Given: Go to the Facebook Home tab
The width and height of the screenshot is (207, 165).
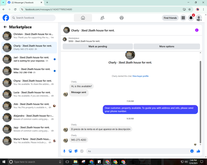Looking at the screenshot, I should pyautogui.click(x=83, y=18).
